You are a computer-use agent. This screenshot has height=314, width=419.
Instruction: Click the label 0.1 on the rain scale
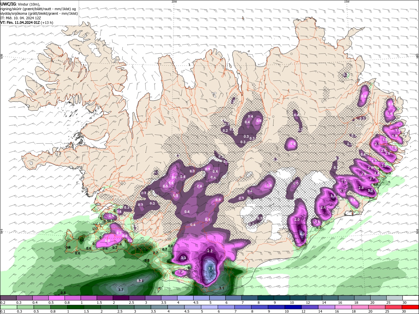tap(3, 312)
